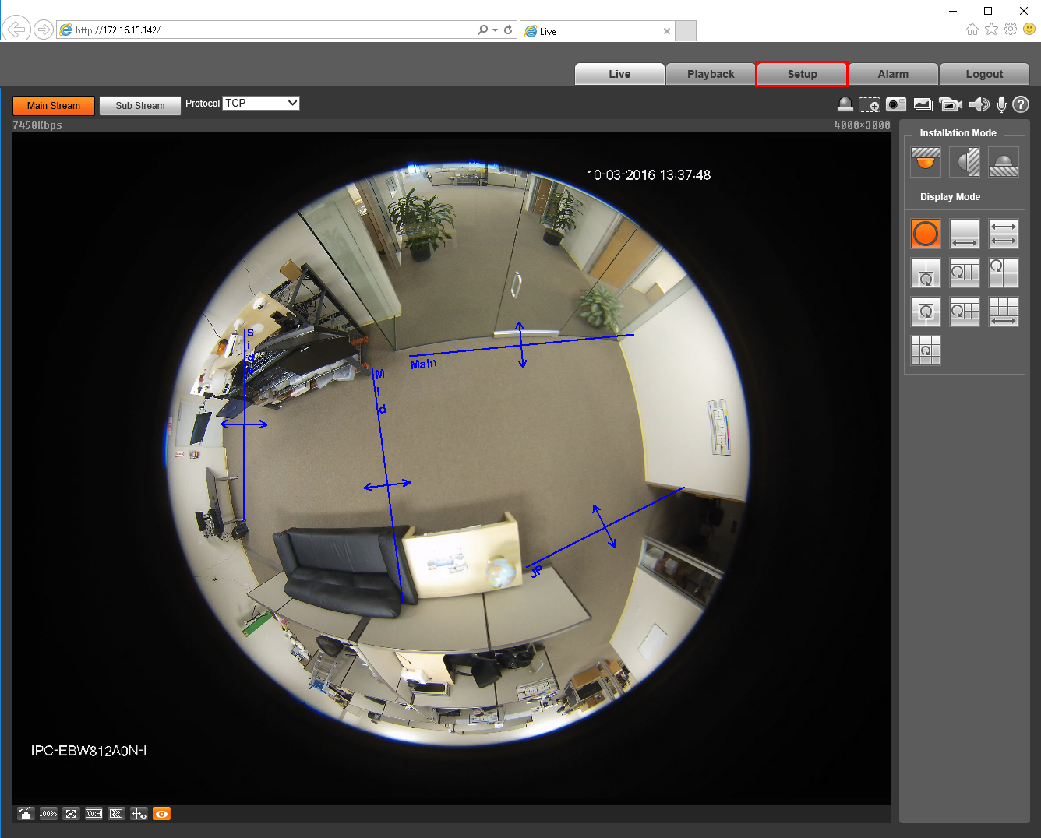Select ground mount installation mode
The height and width of the screenshot is (838, 1041).
(x=1004, y=162)
